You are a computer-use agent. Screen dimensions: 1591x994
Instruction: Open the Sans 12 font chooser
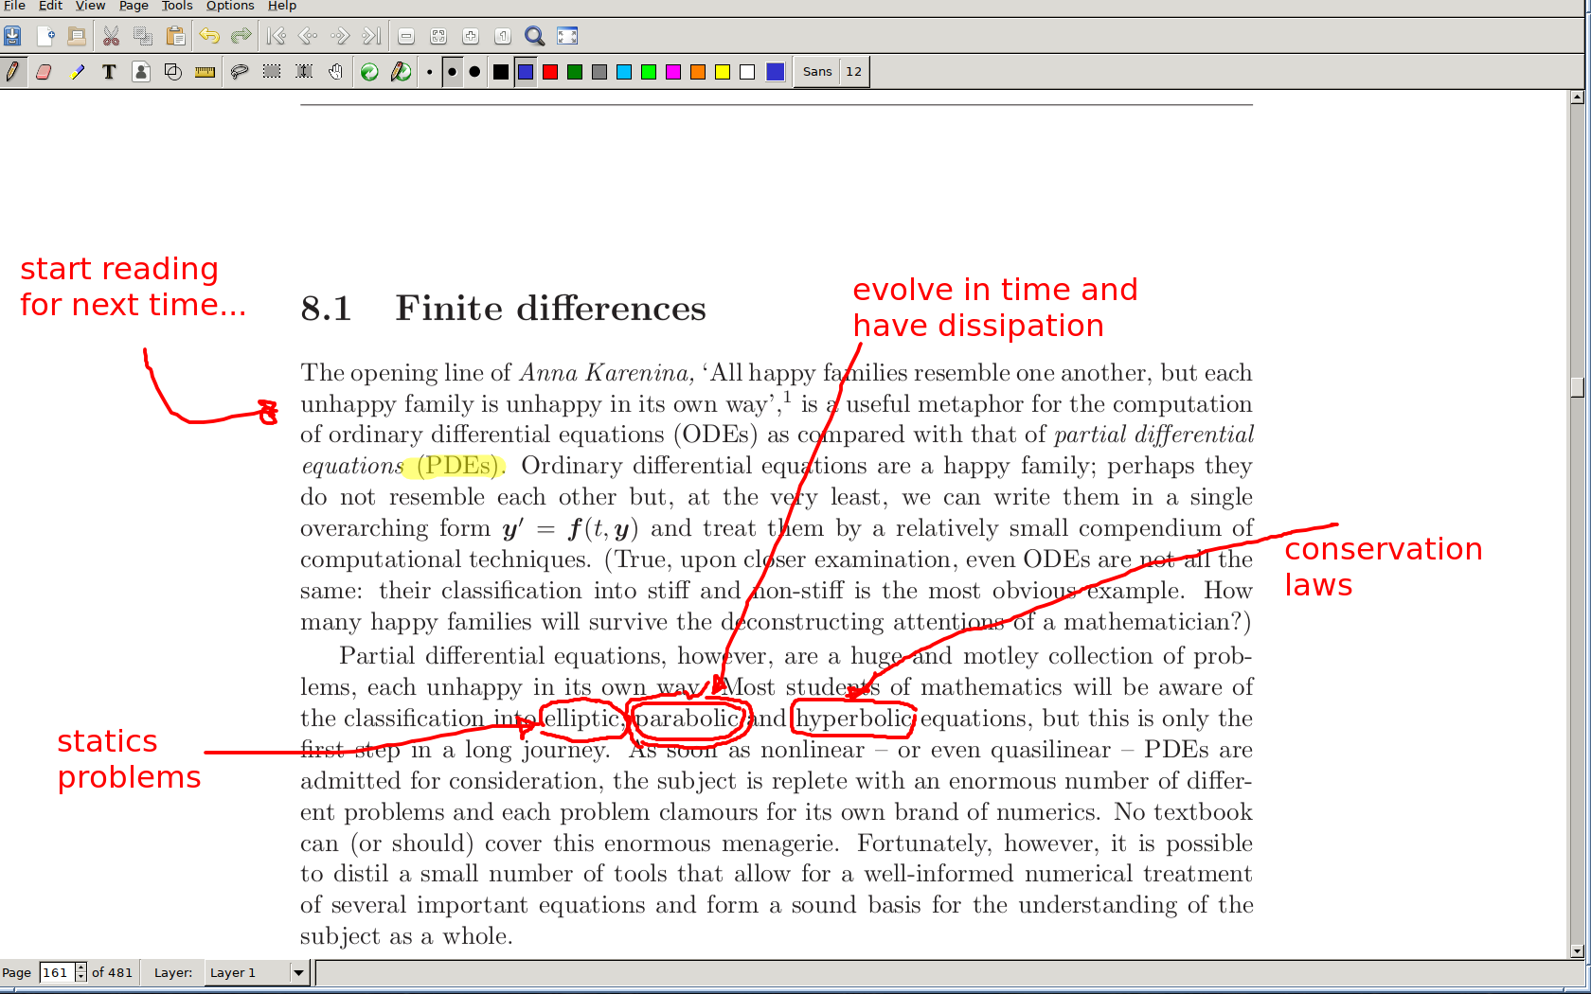point(831,72)
